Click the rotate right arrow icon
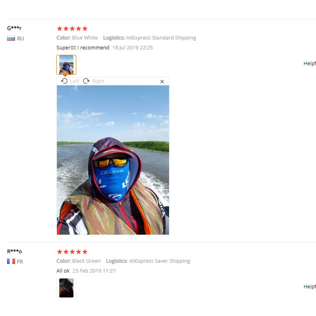 click(86, 81)
